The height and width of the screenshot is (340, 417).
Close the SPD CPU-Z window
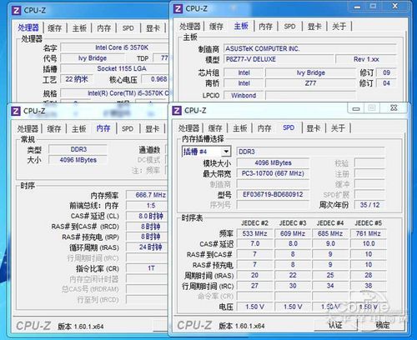pos(394,107)
